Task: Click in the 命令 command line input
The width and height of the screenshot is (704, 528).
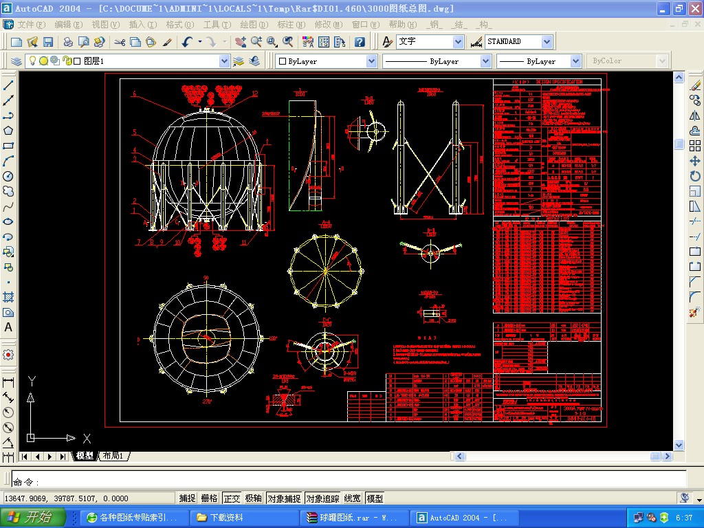Action: click(x=349, y=479)
